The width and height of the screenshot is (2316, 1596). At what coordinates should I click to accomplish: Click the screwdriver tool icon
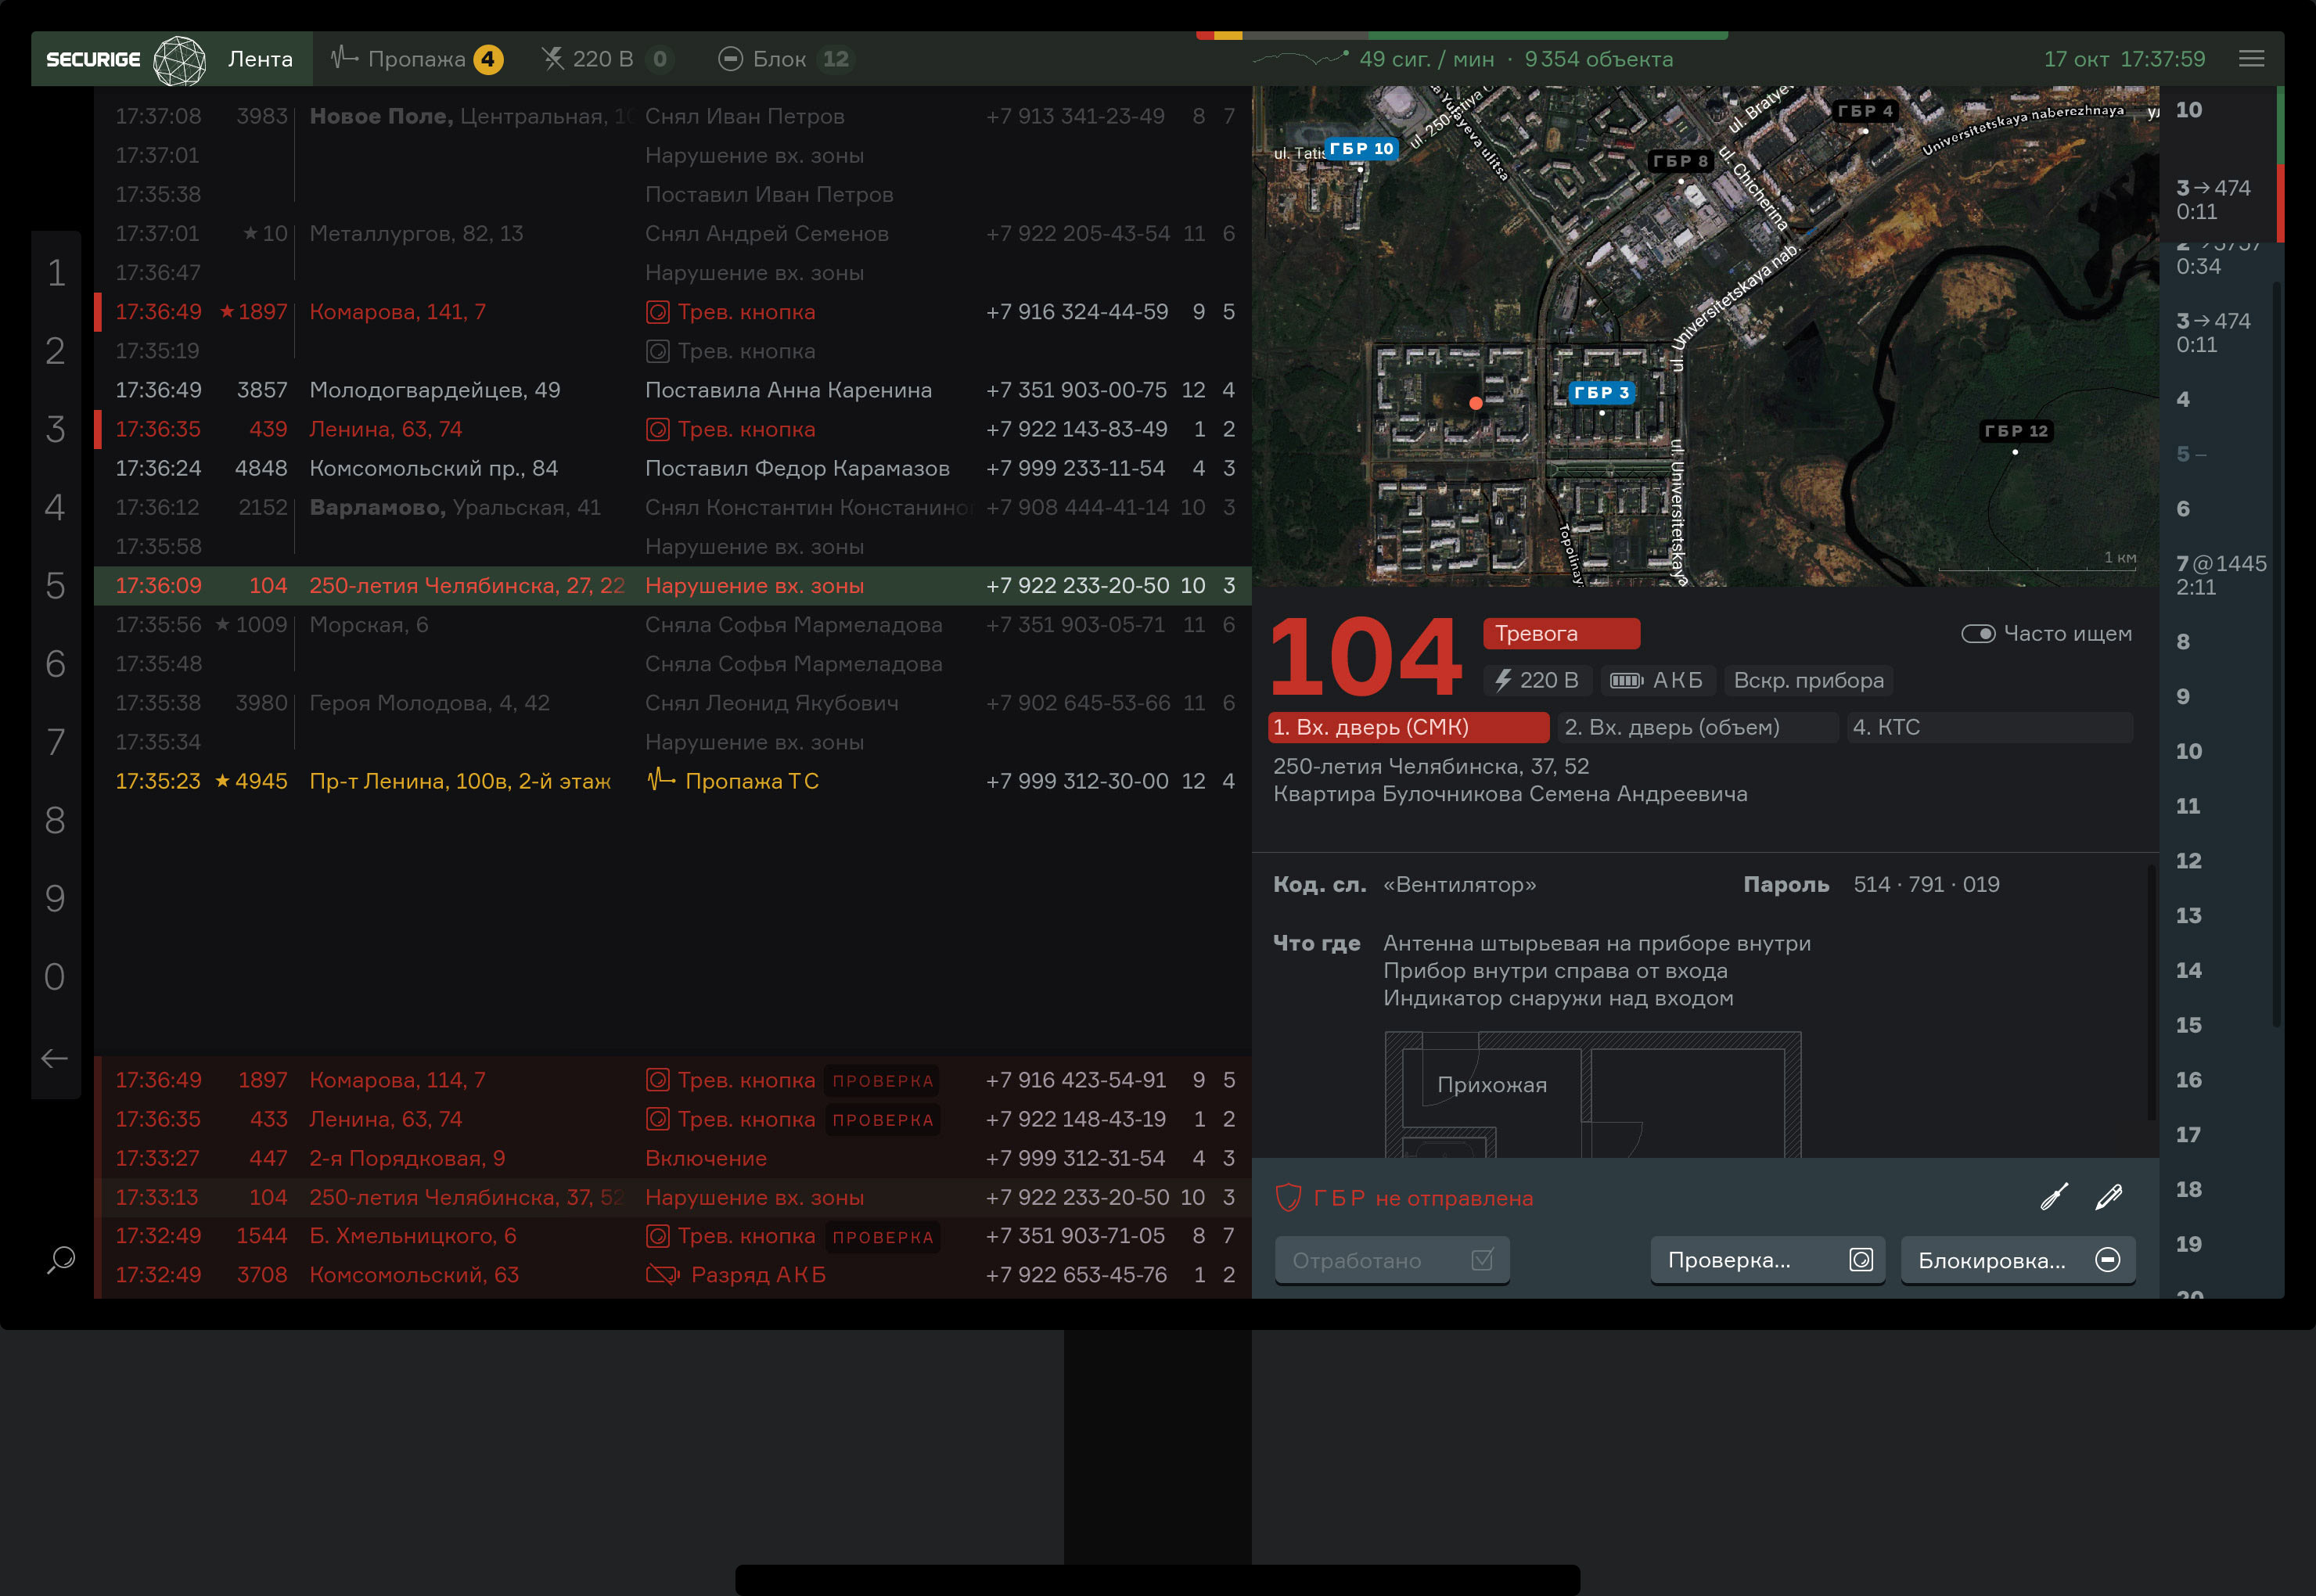pyautogui.click(x=2054, y=1197)
